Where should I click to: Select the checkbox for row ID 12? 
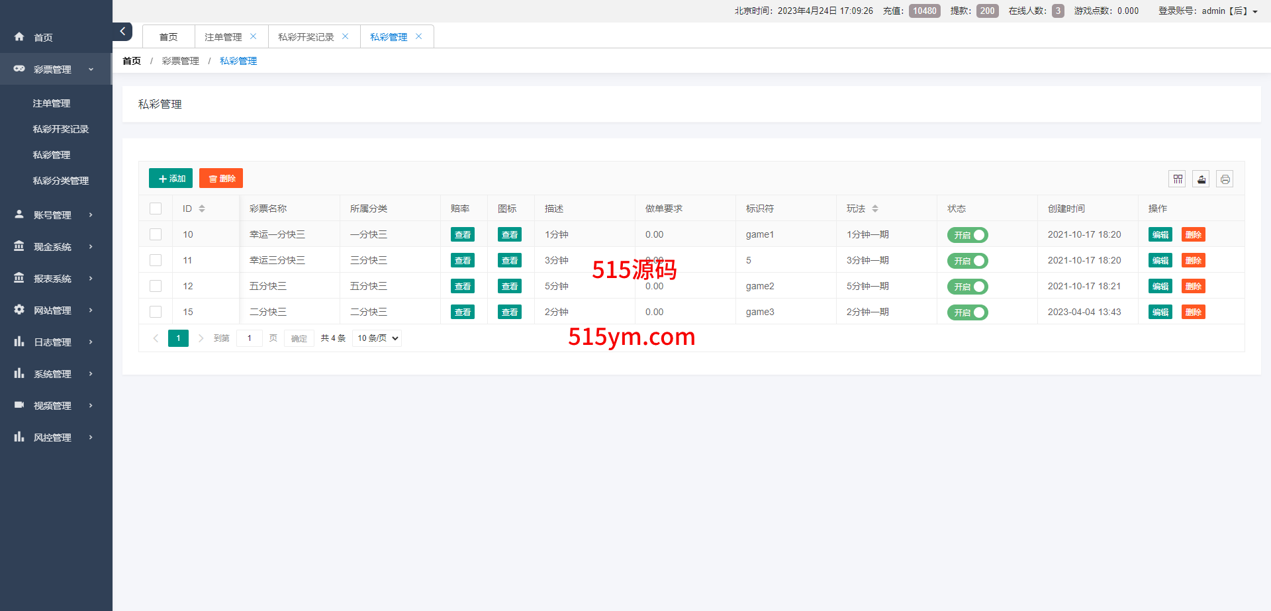(156, 286)
